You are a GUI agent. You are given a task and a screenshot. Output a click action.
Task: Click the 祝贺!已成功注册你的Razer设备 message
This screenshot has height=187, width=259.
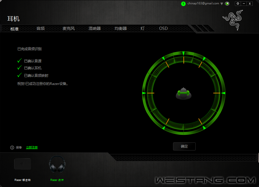pyautogui.click(x=43, y=84)
